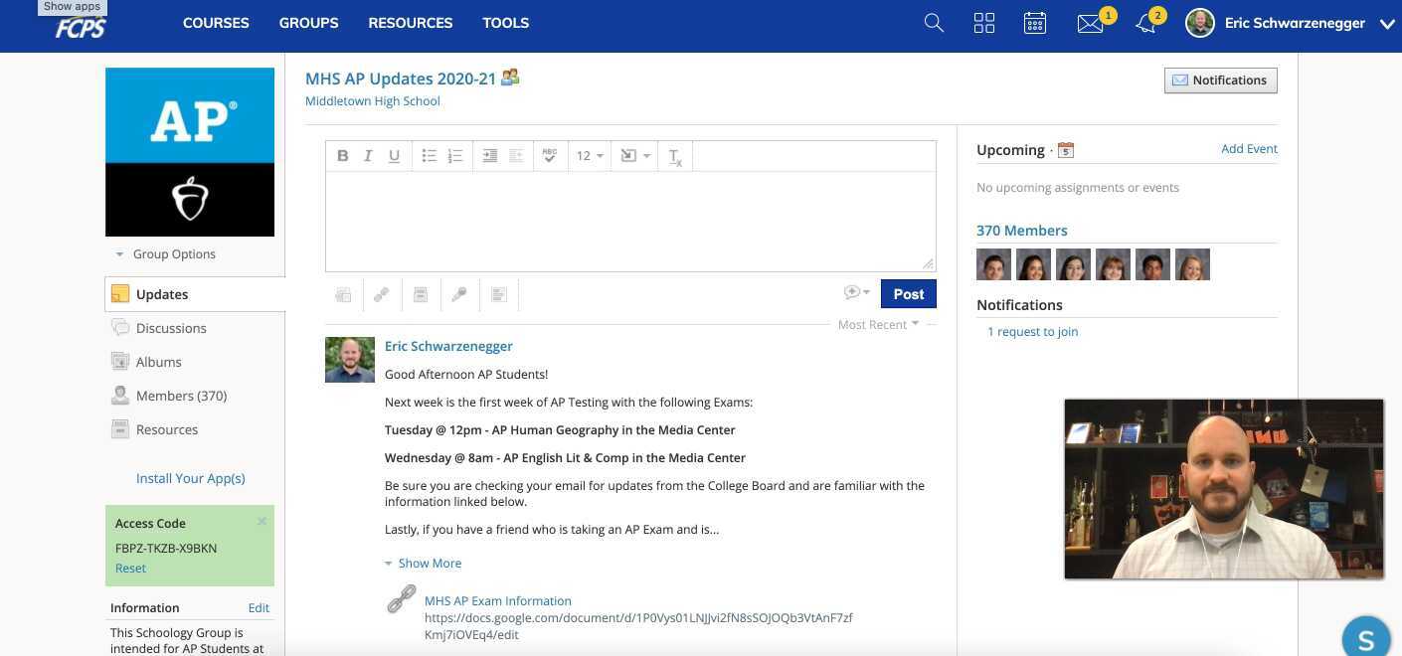Open the search magnifier in top bar
The image size is (1402, 656).
[933, 23]
